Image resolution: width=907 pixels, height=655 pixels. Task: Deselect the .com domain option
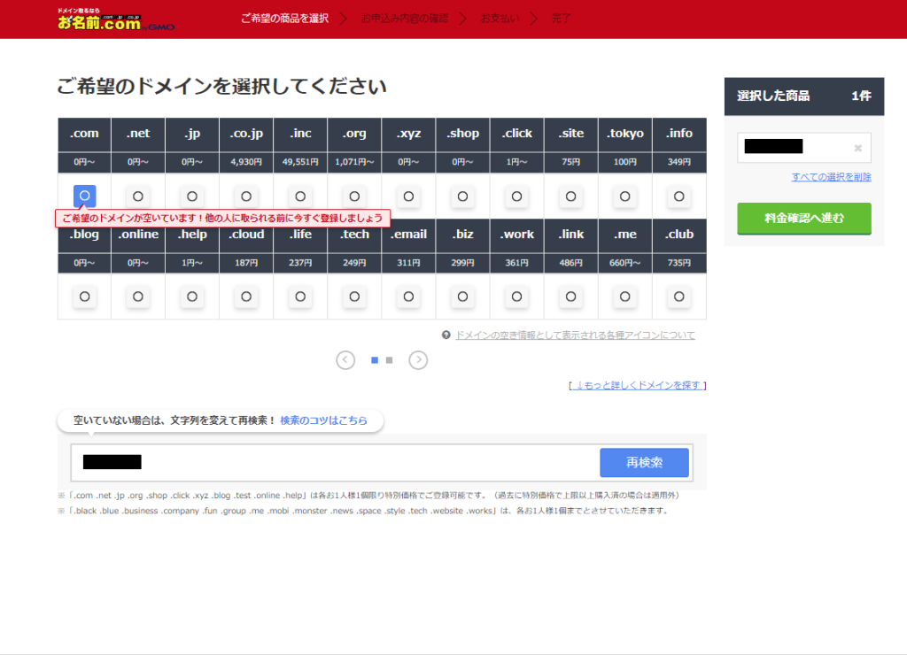[84, 196]
